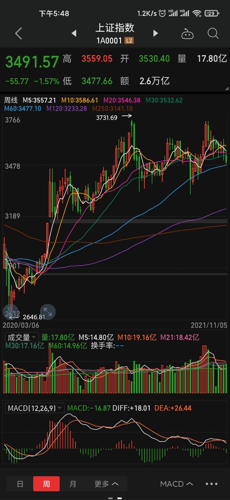Tap the volume M60:14.96亿 label
230x500 pixels.
(x=68, y=346)
